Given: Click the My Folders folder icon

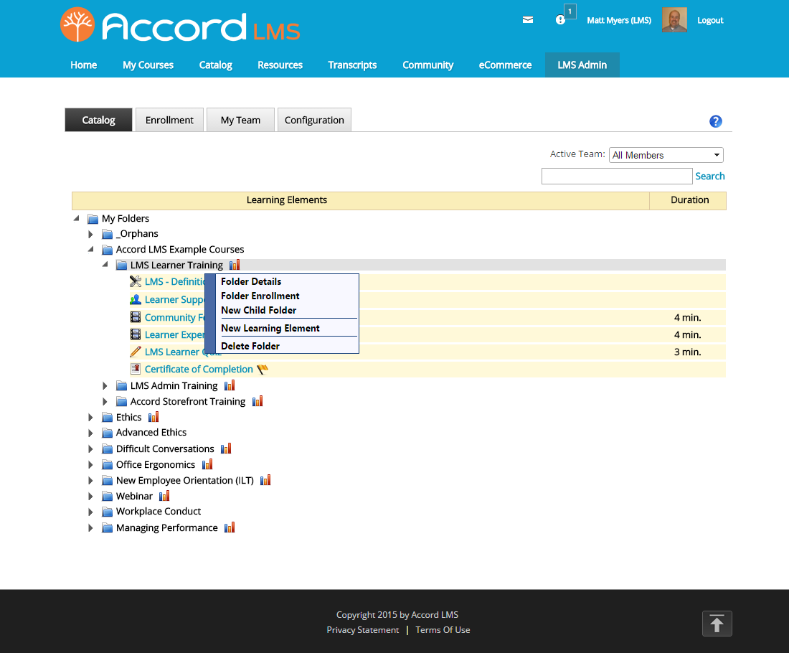Looking at the screenshot, I should (x=93, y=219).
